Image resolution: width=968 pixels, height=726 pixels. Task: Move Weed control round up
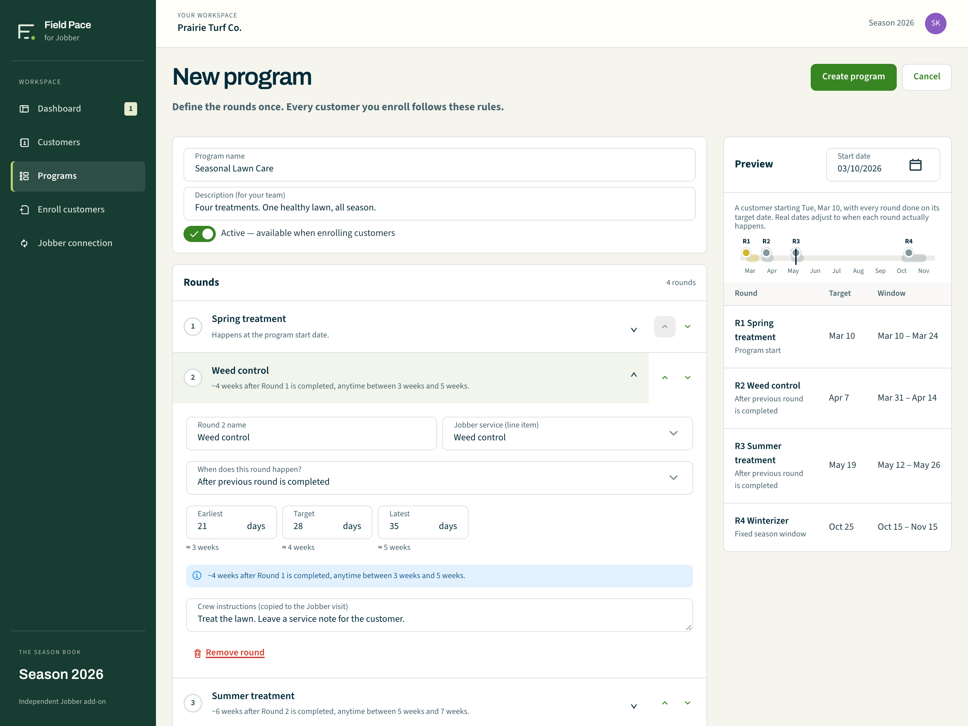click(664, 378)
